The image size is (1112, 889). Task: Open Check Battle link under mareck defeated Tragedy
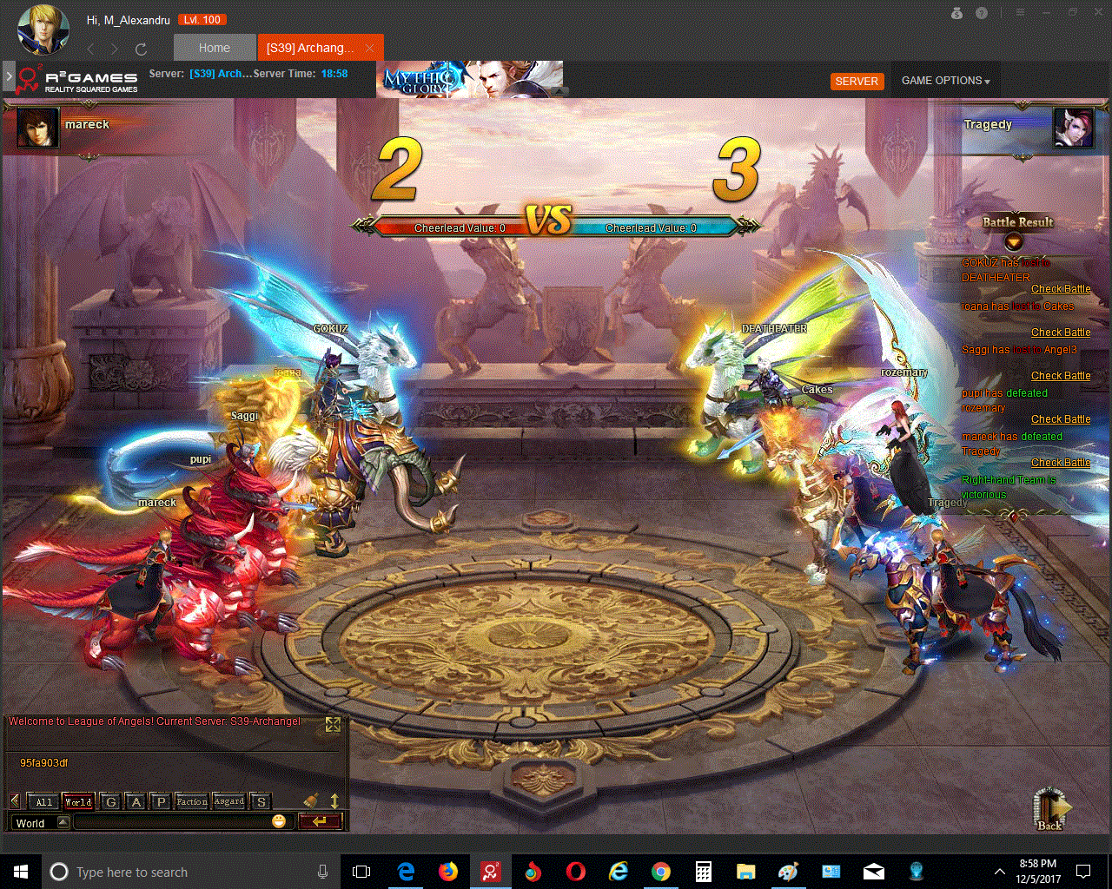click(1060, 463)
